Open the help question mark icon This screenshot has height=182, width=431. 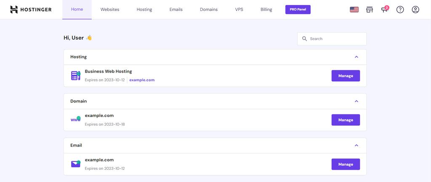coord(400,10)
